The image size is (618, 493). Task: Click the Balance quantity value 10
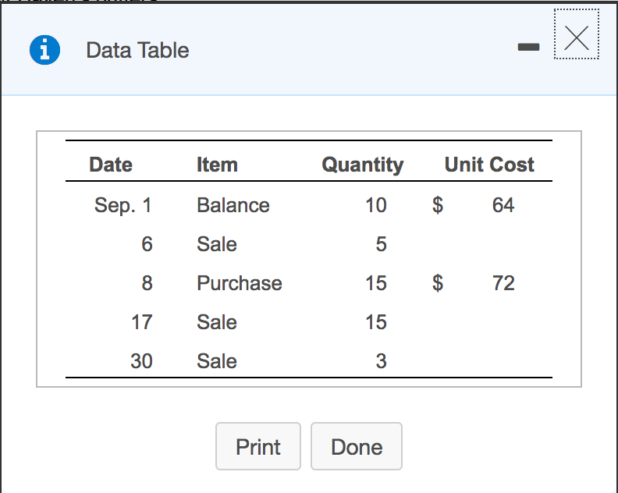(x=375, y=205)
